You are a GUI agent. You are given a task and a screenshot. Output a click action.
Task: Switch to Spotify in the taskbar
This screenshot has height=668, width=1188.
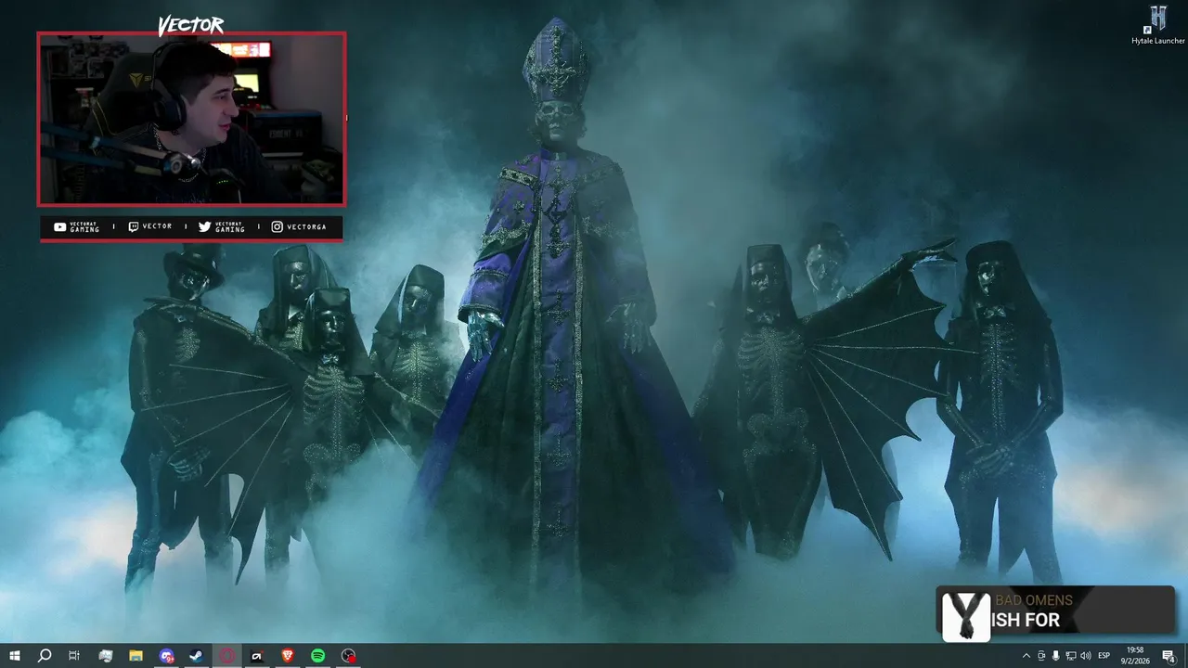[x=318, y=656]
